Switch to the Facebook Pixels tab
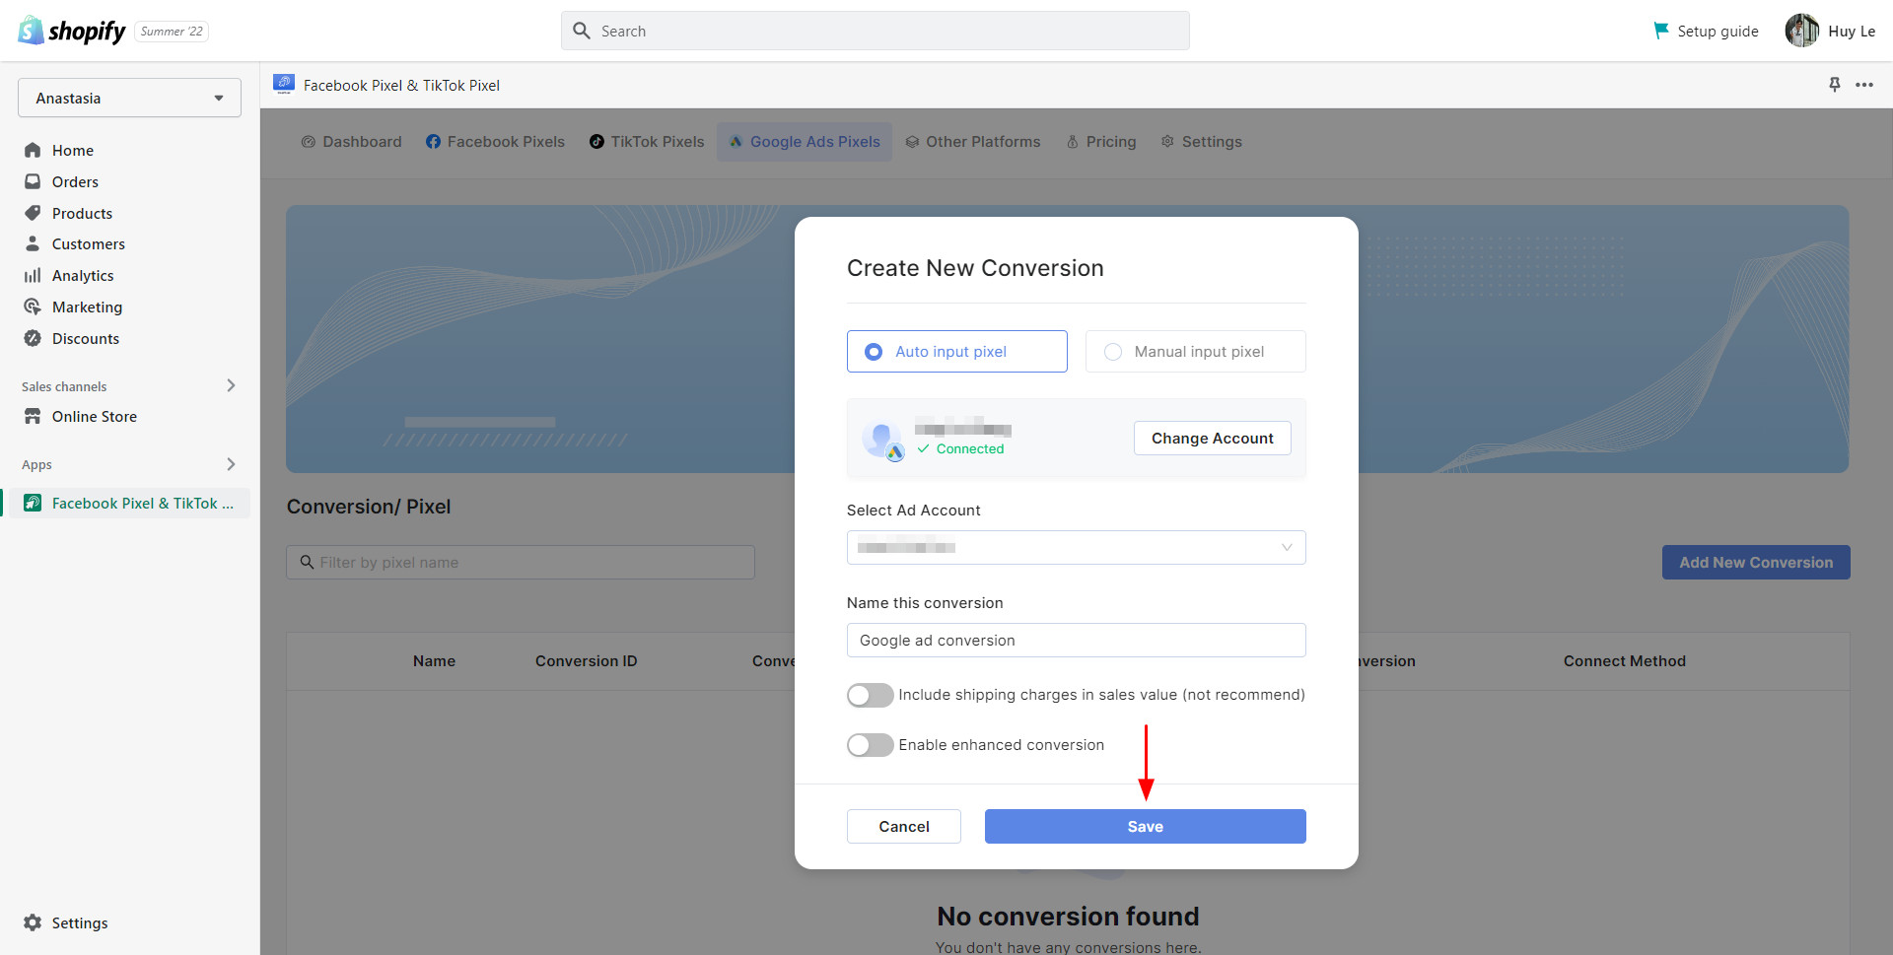Screen dimensions: 1893x955 pyautogui.click(x=495, y=141)
